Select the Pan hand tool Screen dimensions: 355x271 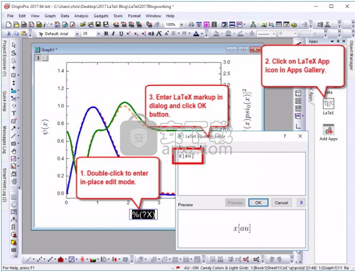[14, 151]
